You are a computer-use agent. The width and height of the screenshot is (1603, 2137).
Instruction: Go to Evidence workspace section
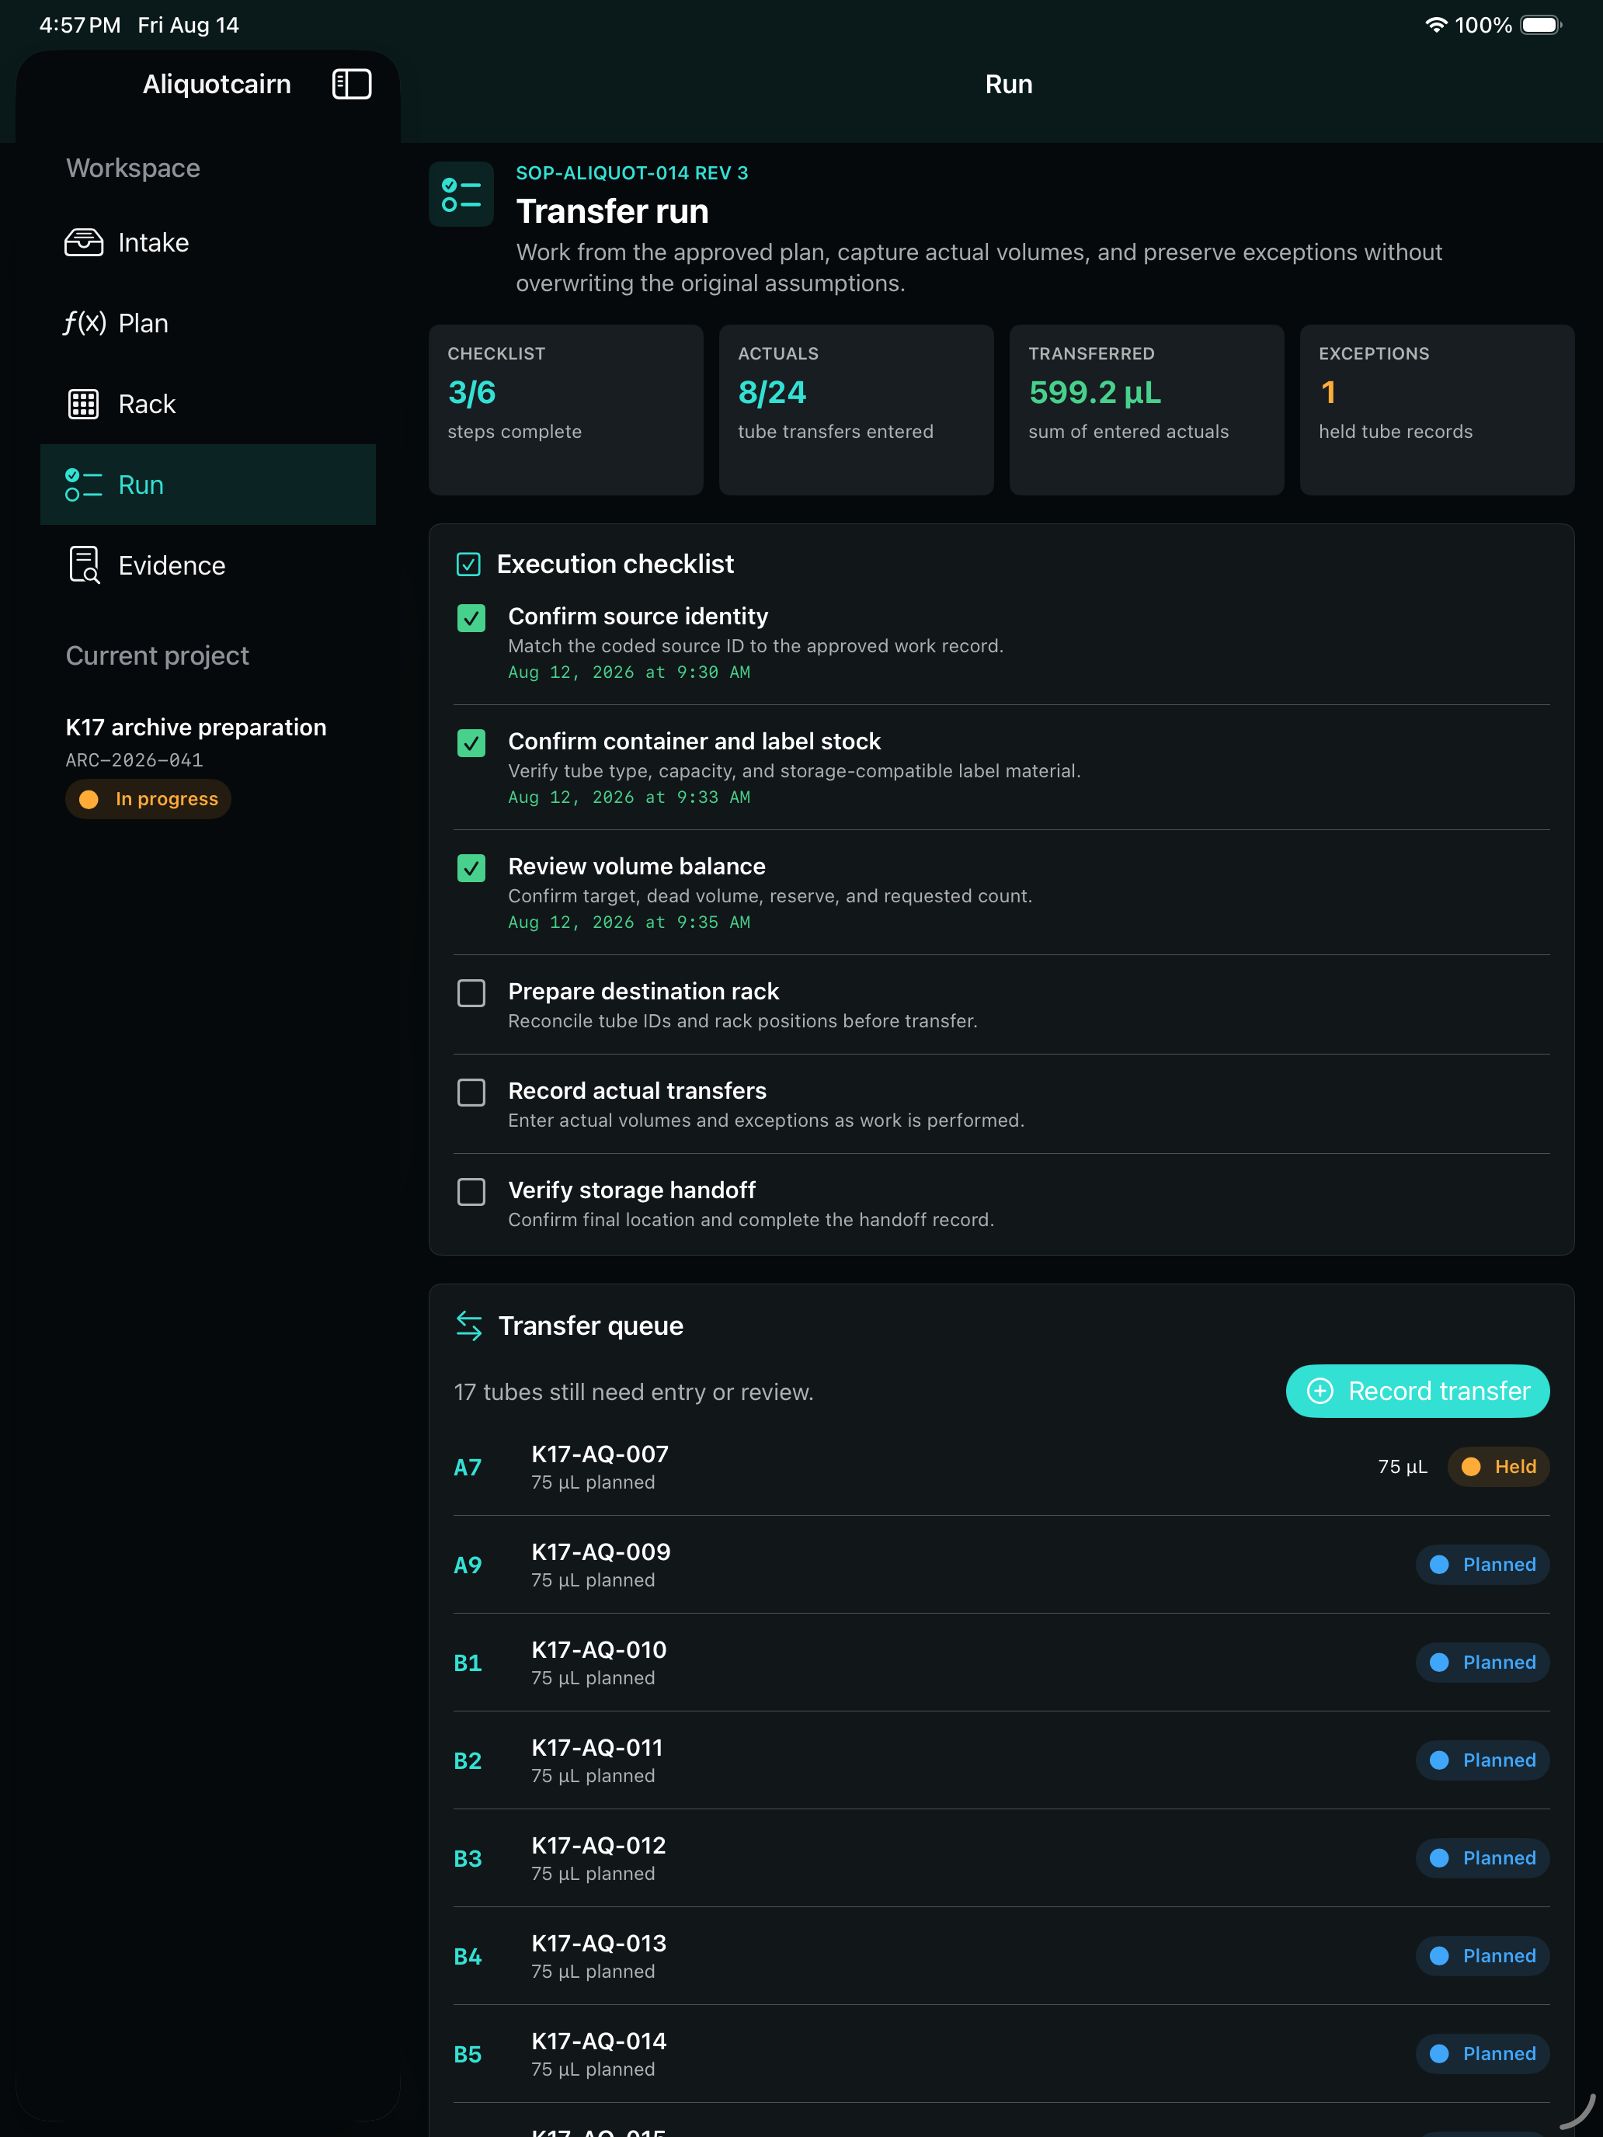click(207, 565)
